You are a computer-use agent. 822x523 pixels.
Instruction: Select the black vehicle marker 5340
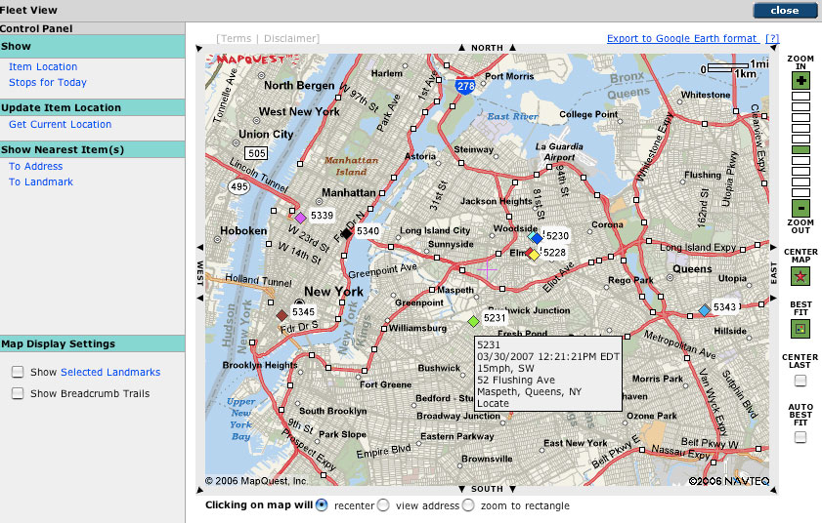click(346, 233)
